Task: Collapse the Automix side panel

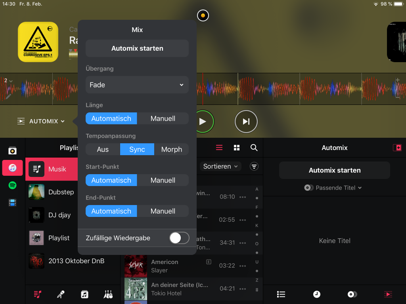Action: pos(397,148)
